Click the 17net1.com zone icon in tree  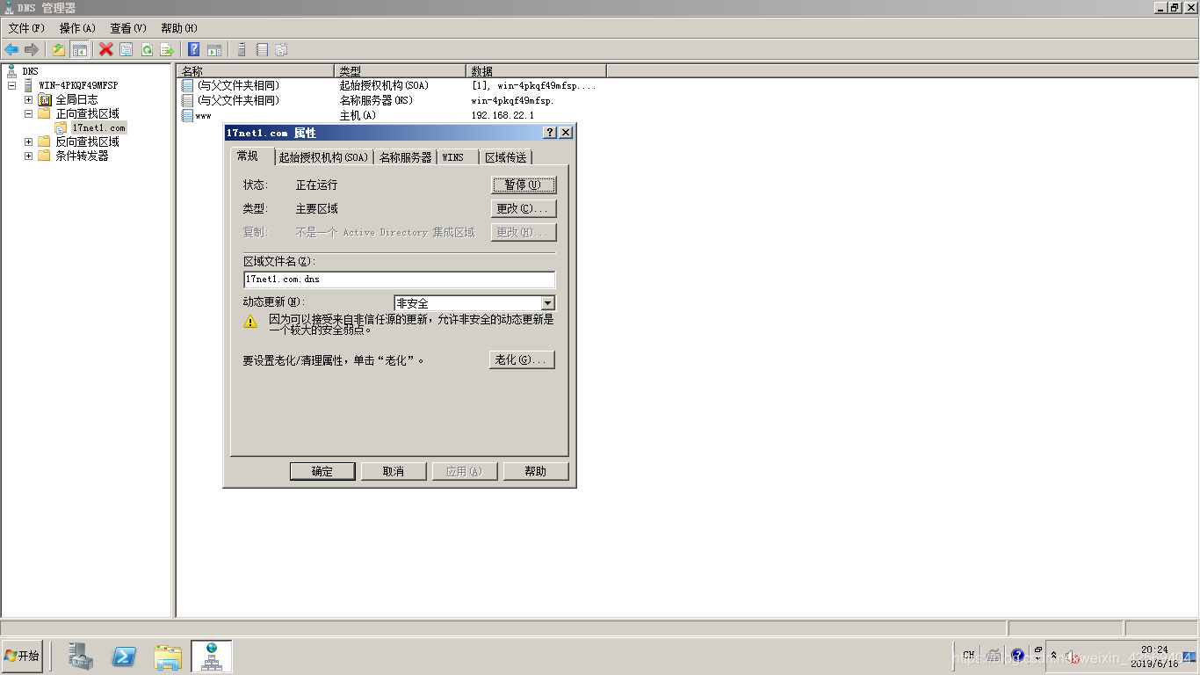tap(61, 127)
